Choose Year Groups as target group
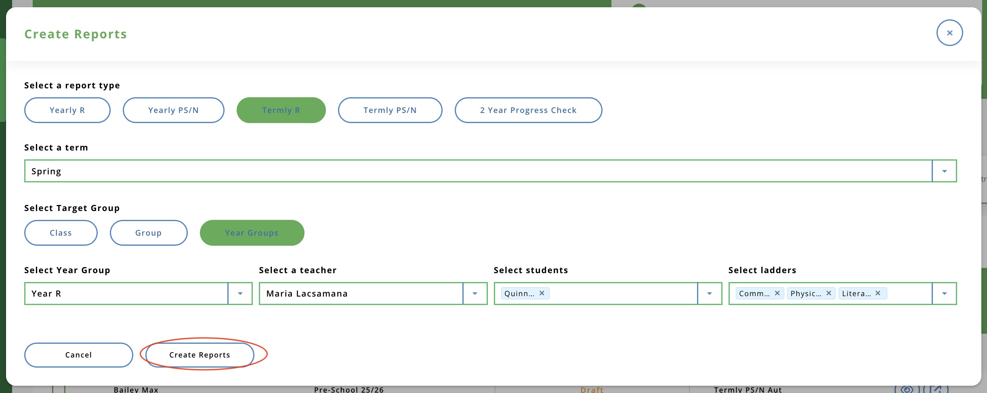 [252, 233]
